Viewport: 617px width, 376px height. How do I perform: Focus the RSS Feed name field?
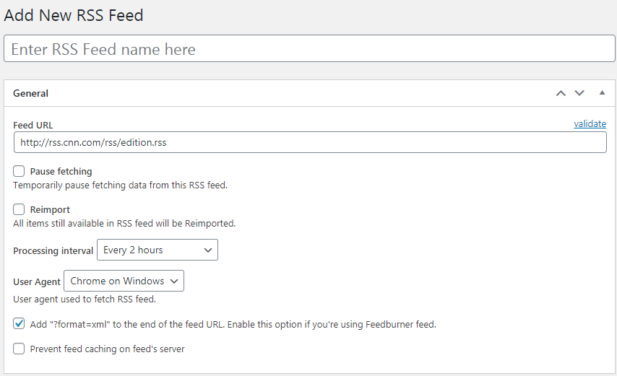coord(309,49)
